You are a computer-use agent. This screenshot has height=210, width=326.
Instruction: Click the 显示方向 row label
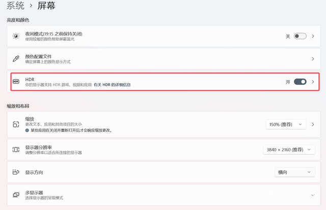(34, 172)
